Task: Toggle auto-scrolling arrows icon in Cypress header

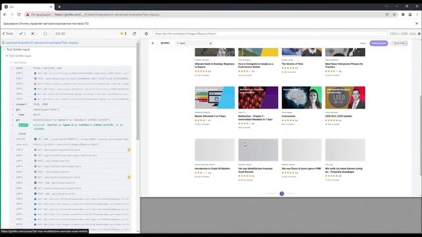Action: [x=126, y=34]
